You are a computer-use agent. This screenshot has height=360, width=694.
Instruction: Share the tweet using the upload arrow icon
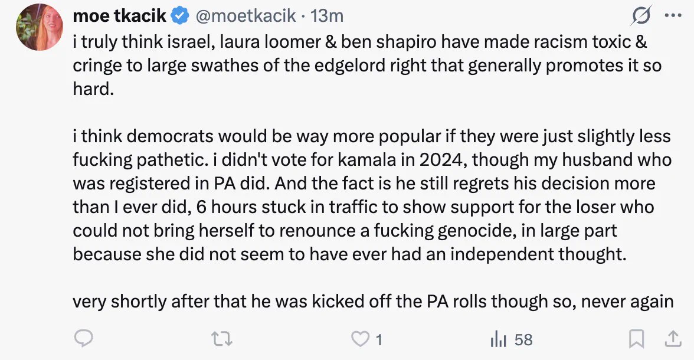coord(673,339)
